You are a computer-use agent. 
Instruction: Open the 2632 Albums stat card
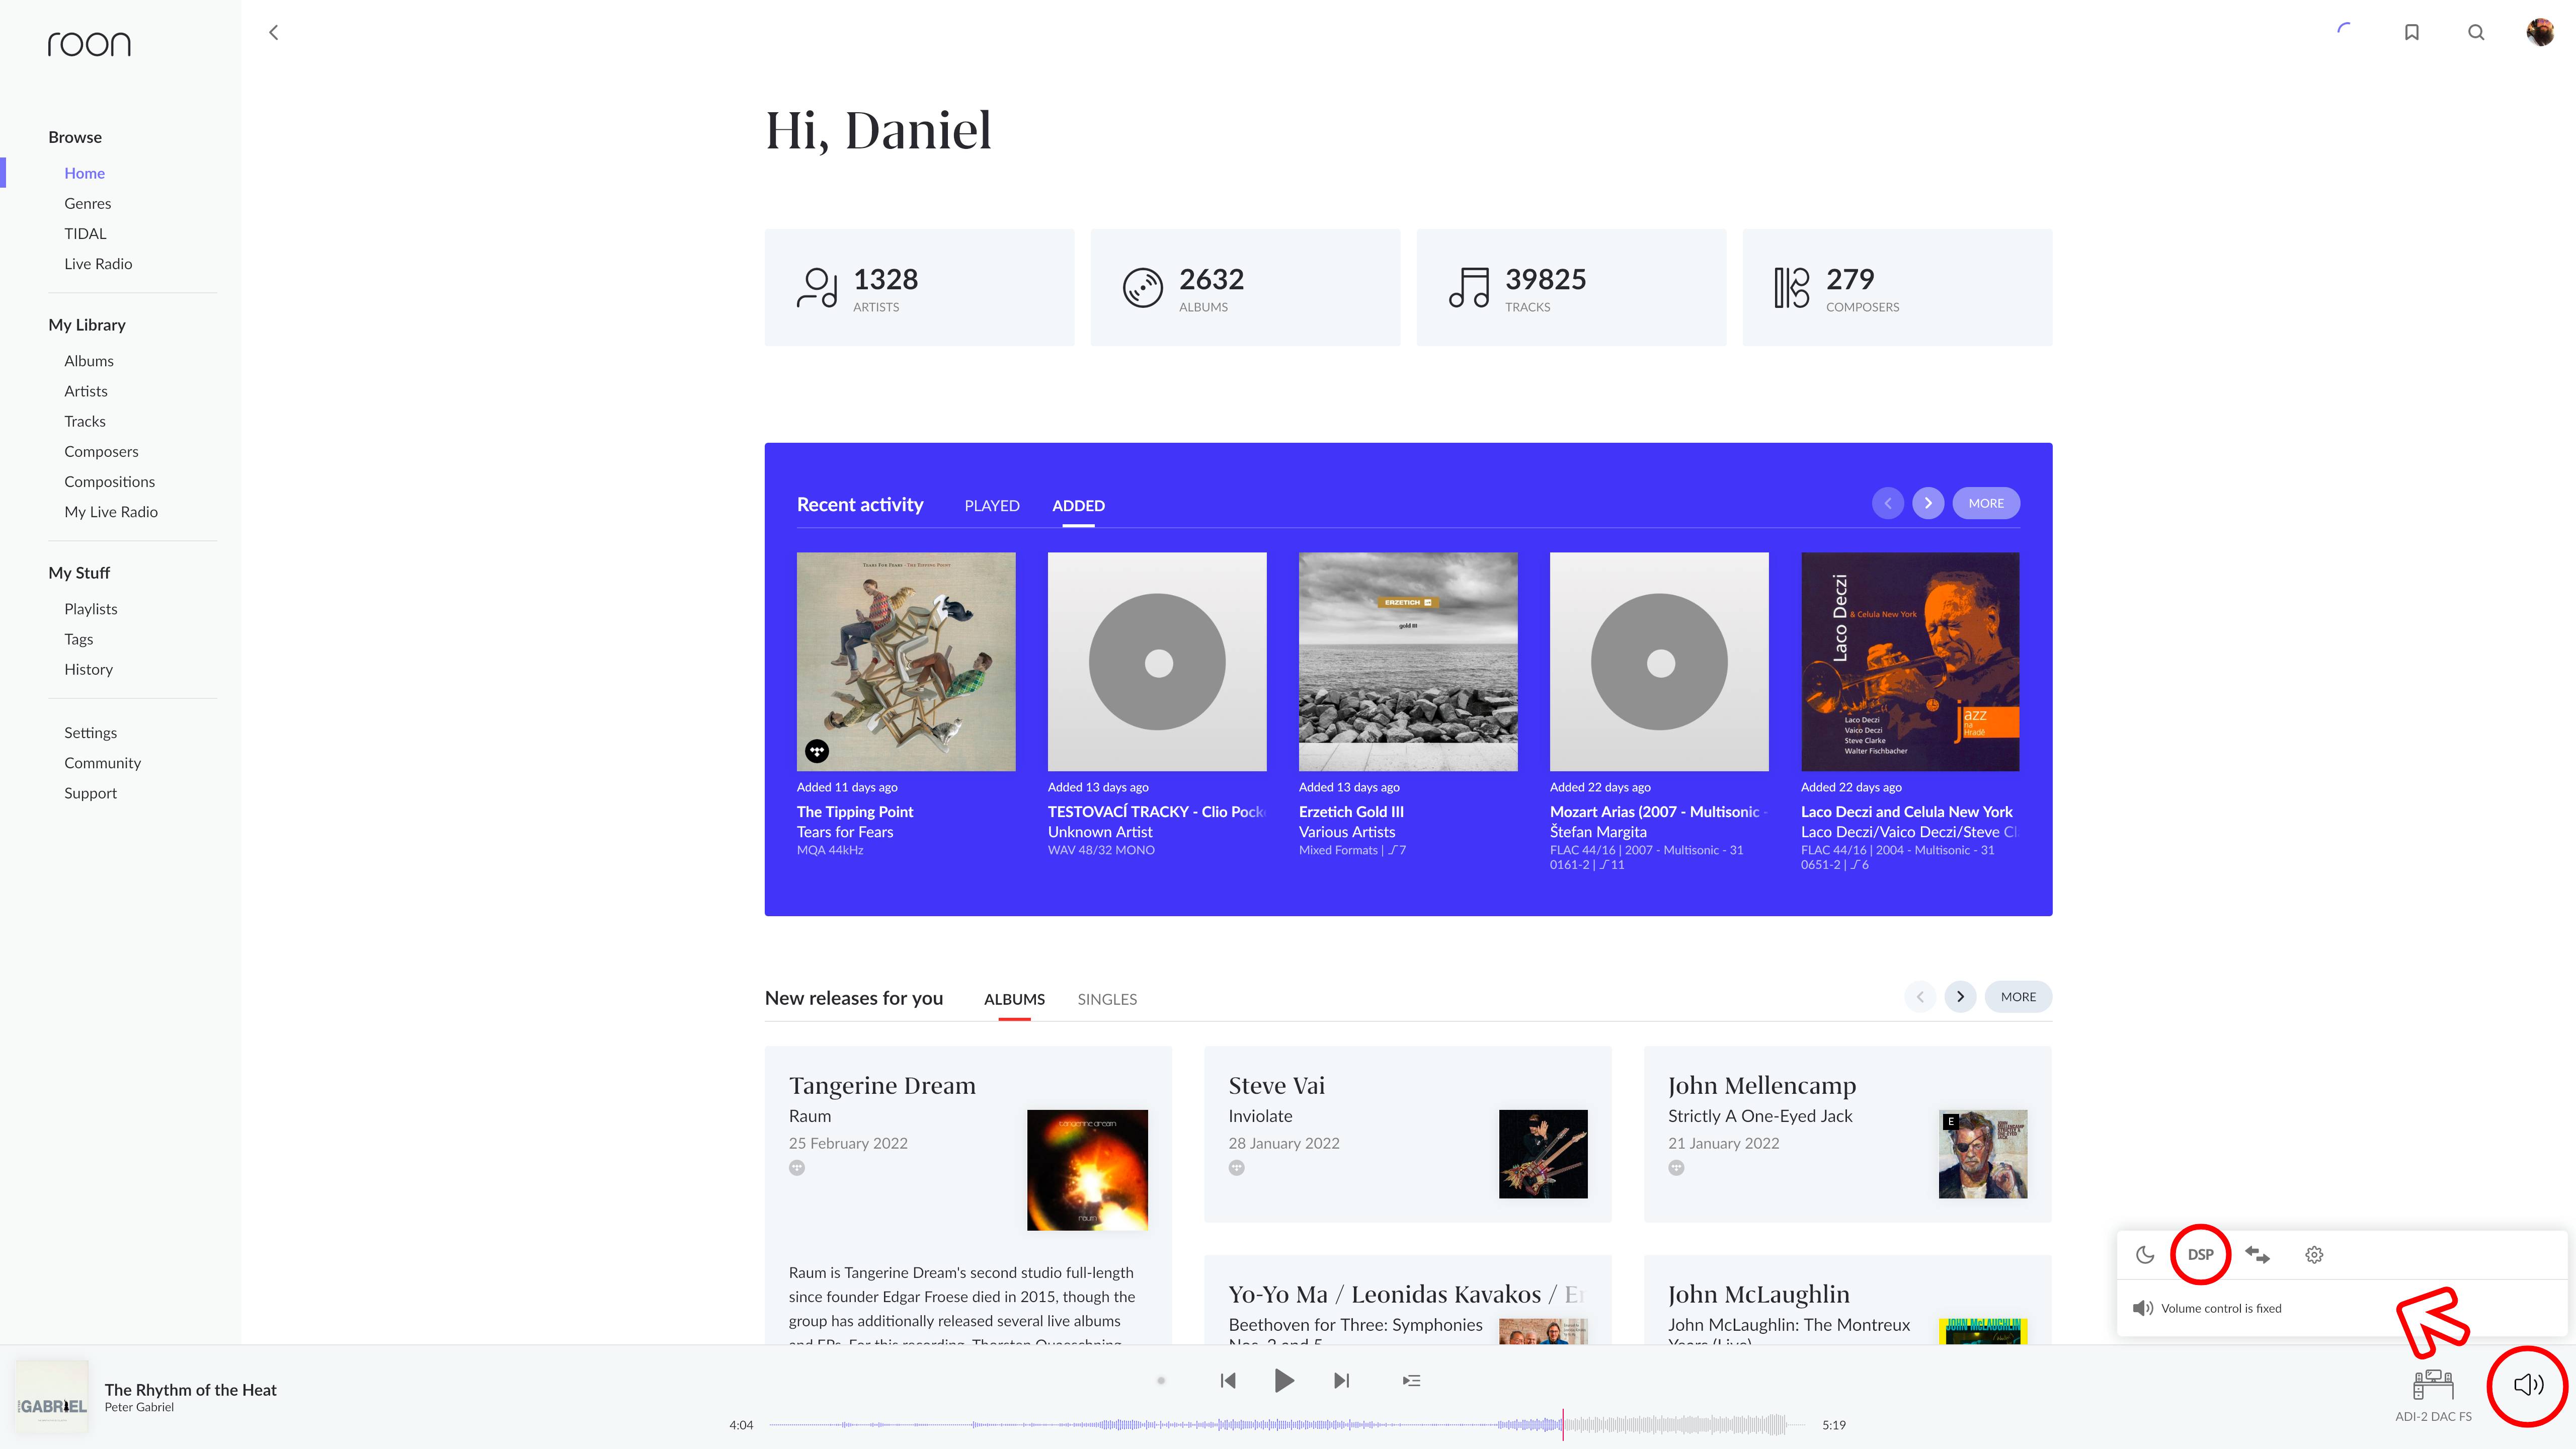(x=1245, y=287)
